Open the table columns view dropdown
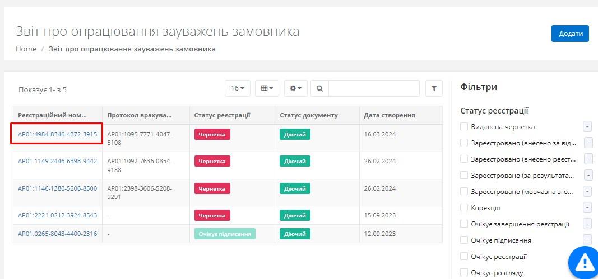The image size is (598, 279). click(x=267, y=88)
